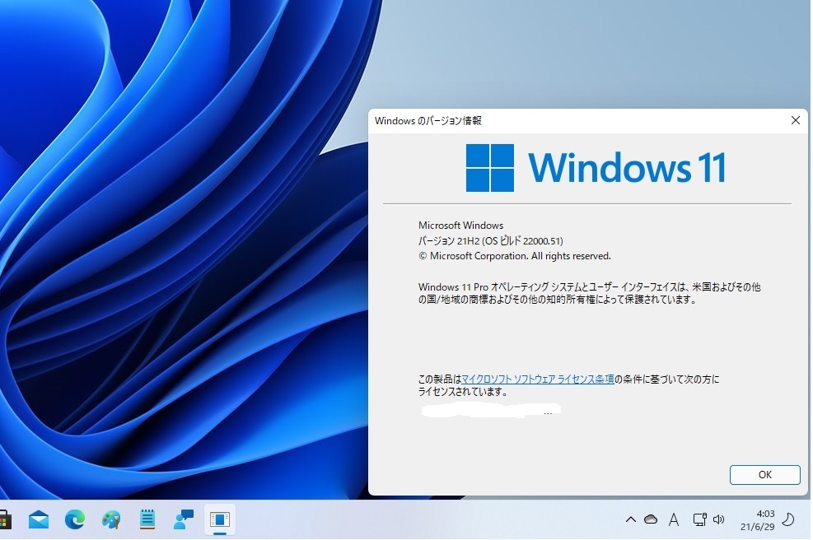
Task: Open the OneDrive cloud tray icon
Action: (x=651, y=519)
